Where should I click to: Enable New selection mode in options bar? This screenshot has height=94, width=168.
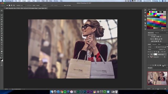(x=7, y=5)
